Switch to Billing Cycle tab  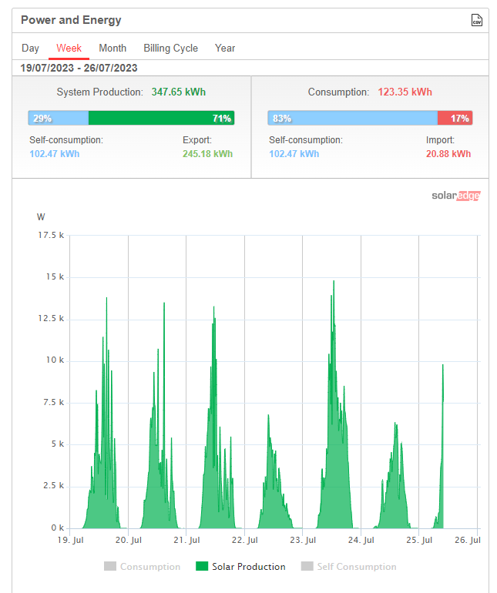pyautogui.click(x=171, y=49)
